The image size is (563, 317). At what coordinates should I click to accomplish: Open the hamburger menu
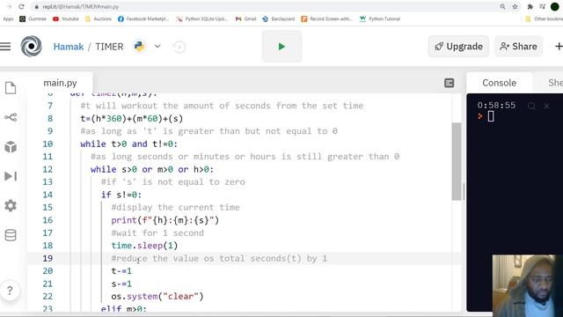point(5,47)
